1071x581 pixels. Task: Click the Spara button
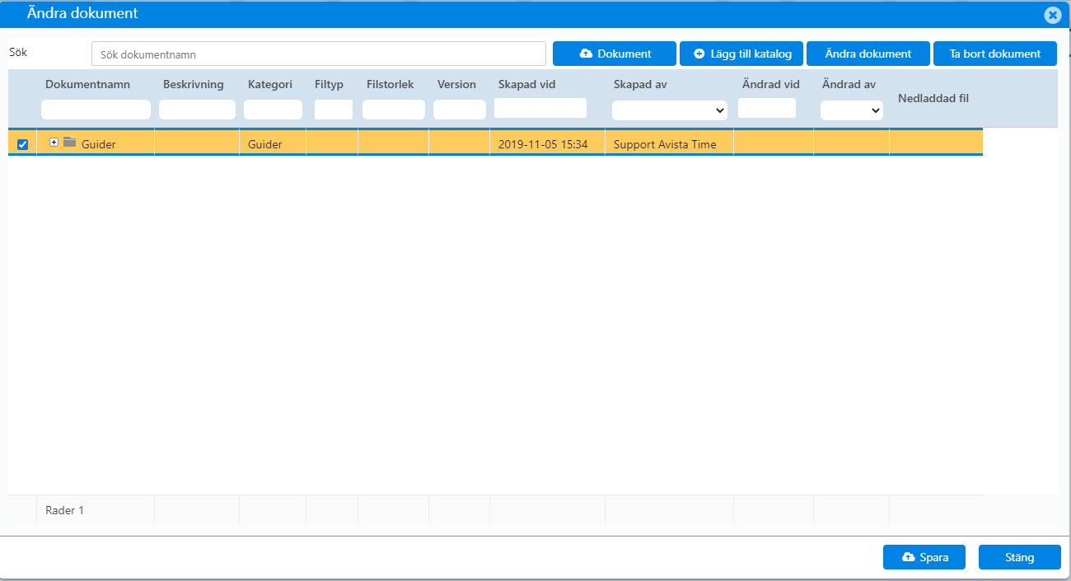point(924,557)
